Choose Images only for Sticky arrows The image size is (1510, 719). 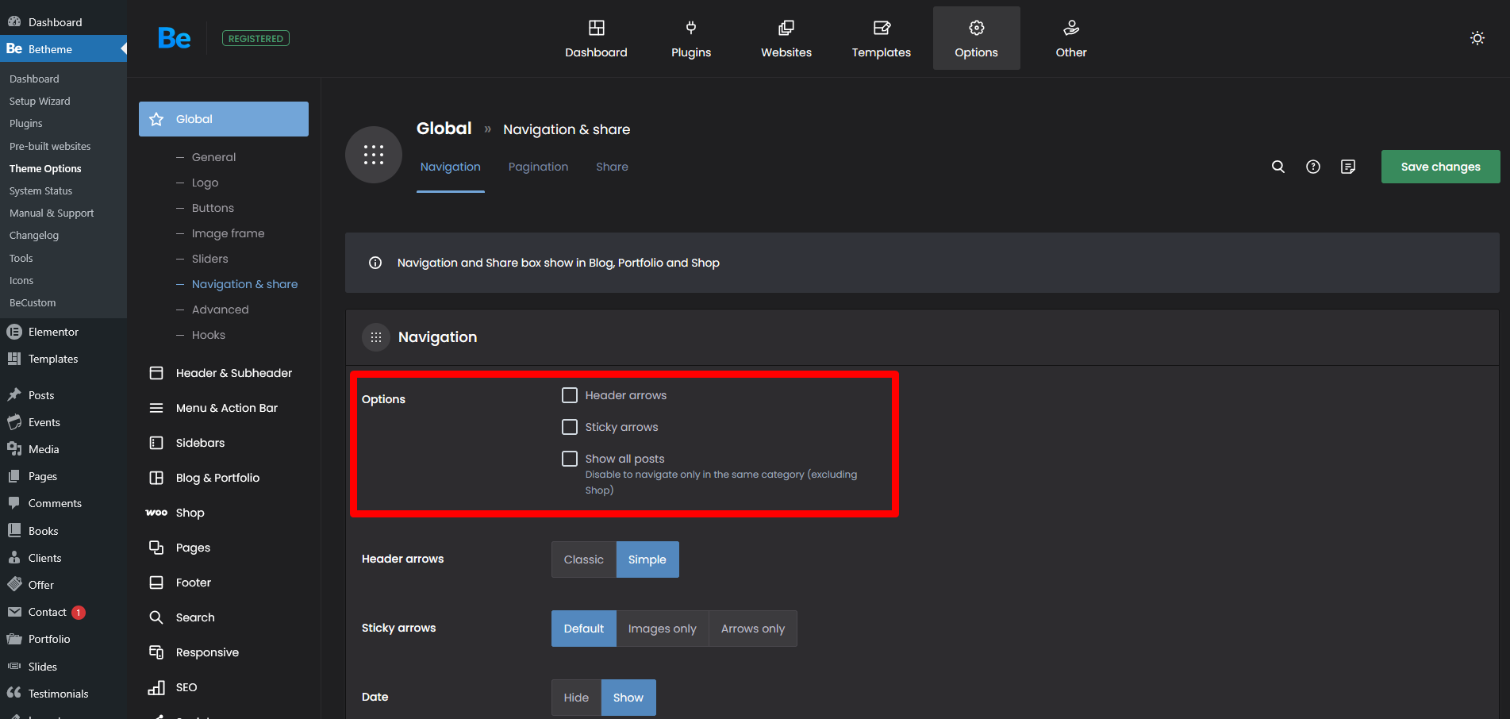pyautogui.click(x=662, y=629)
